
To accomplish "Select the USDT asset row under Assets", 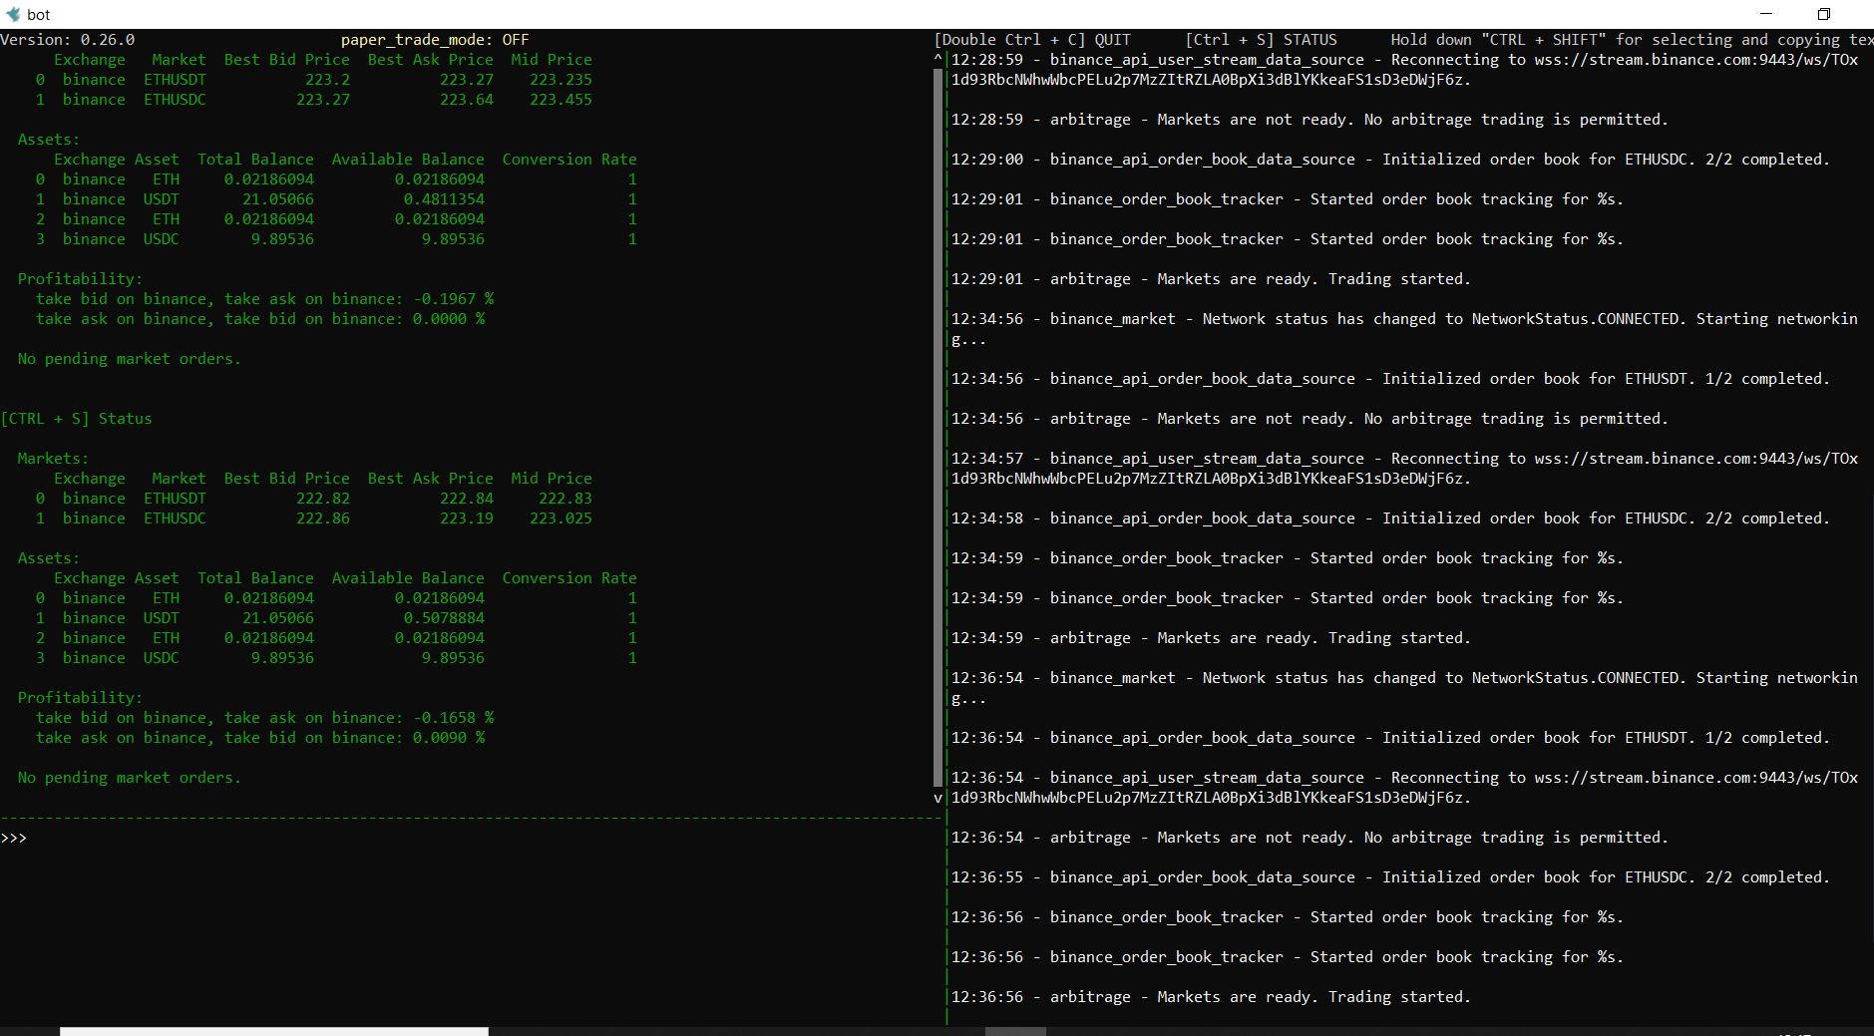I will coord(161,617).
